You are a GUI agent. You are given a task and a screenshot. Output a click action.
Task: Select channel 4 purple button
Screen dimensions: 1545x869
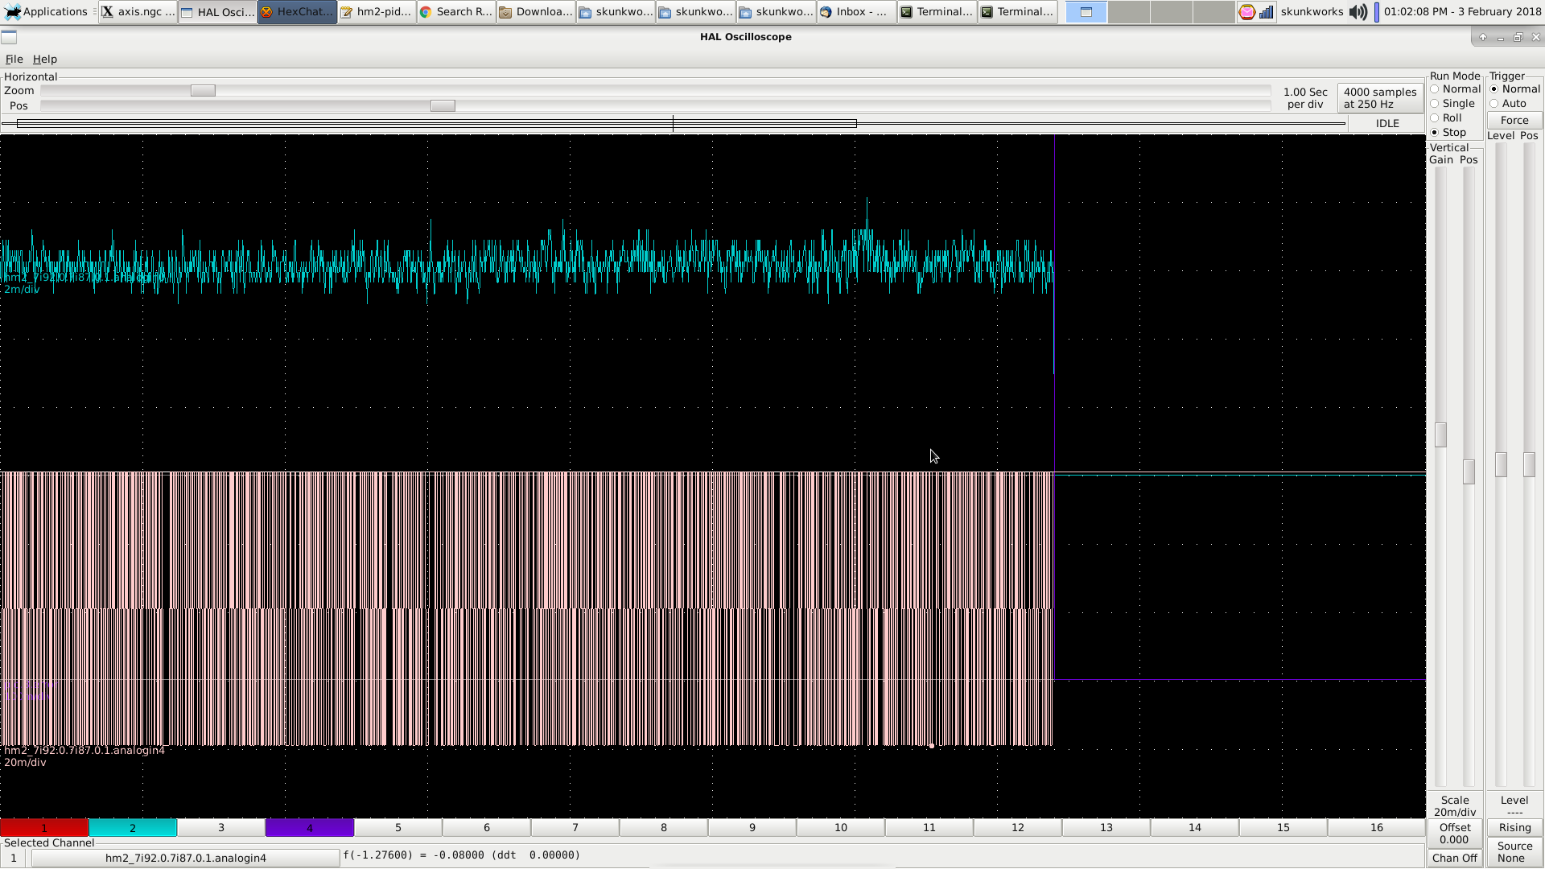click(x=309, y=828)
